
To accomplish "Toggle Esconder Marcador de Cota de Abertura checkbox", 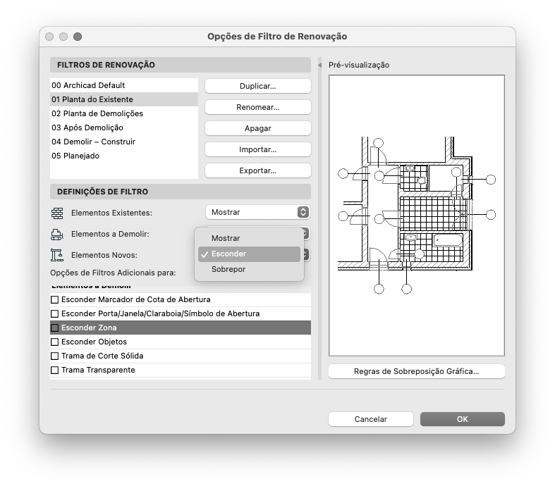I will tap(54, 300).
